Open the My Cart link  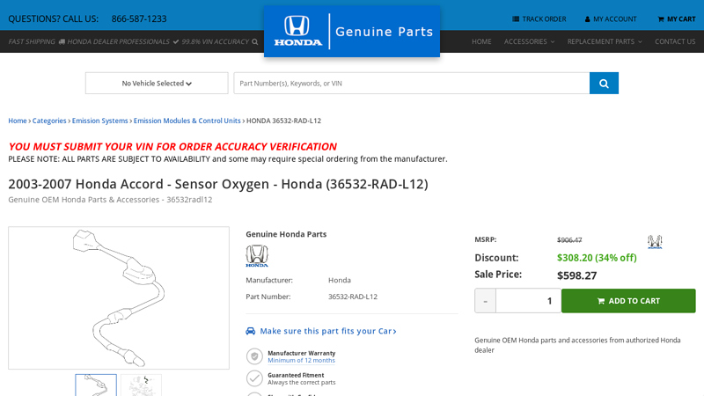(676, 18)
